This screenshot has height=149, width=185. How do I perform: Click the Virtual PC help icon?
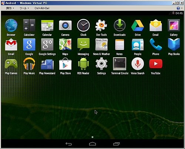[178, 8]
